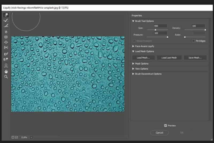Select the Twirl Clockwise tool
Screen dimensions: 214x143
point(6,32)
